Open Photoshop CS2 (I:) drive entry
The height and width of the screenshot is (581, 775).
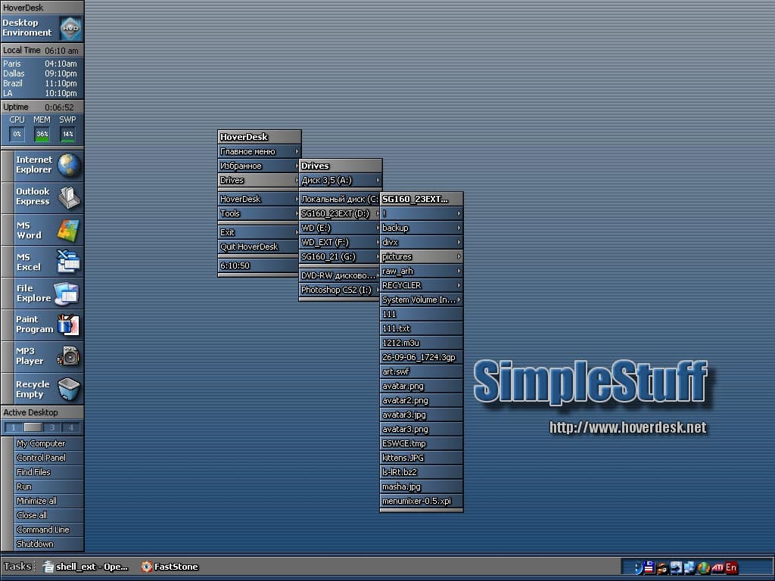[x=340, y=290]
